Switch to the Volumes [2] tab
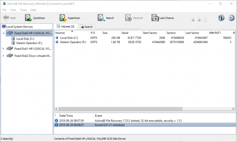 [65, 26]
